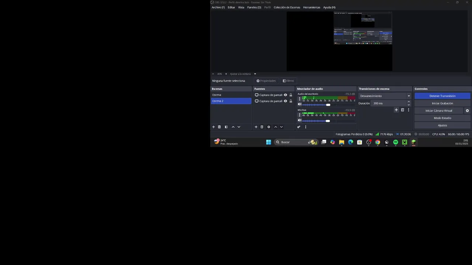Open the Ayuda (H) menu

tap(329, 7)
